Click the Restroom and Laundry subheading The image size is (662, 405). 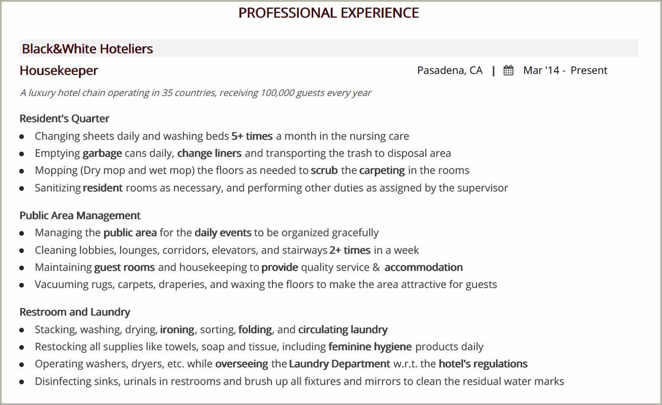point(75,312)
